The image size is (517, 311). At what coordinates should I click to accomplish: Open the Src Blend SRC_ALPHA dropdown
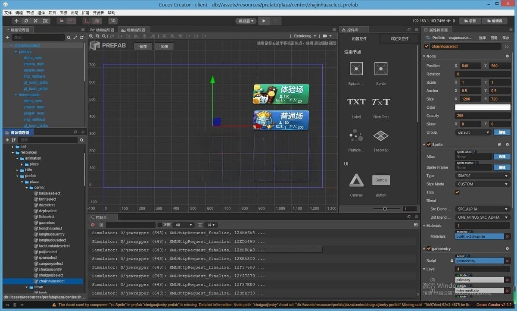point(482,209)
